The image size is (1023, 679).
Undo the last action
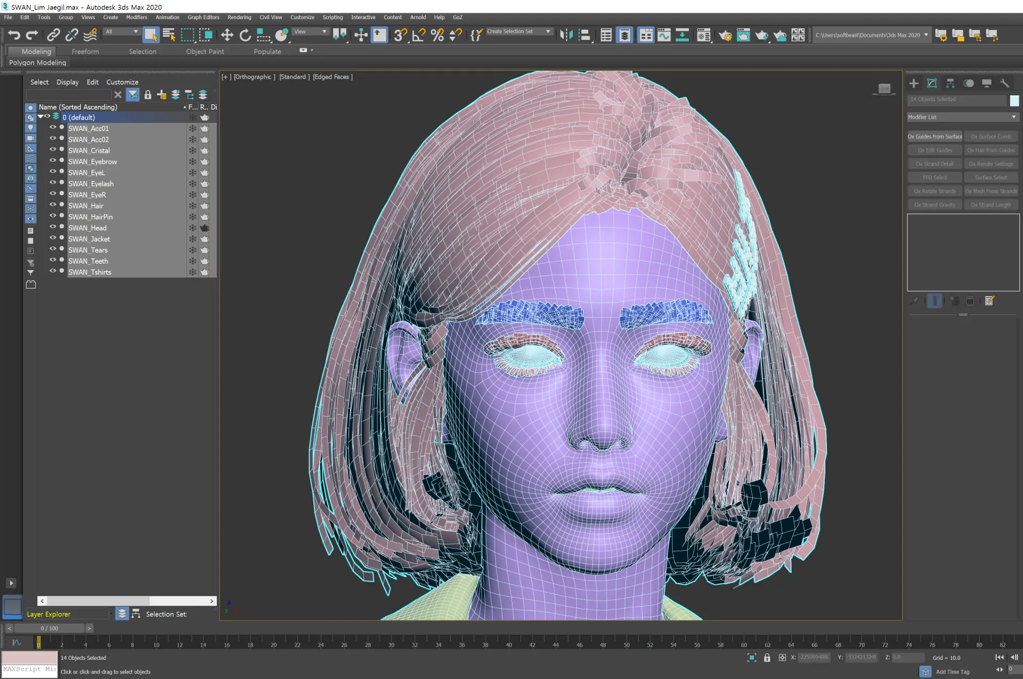coord(14,35)
